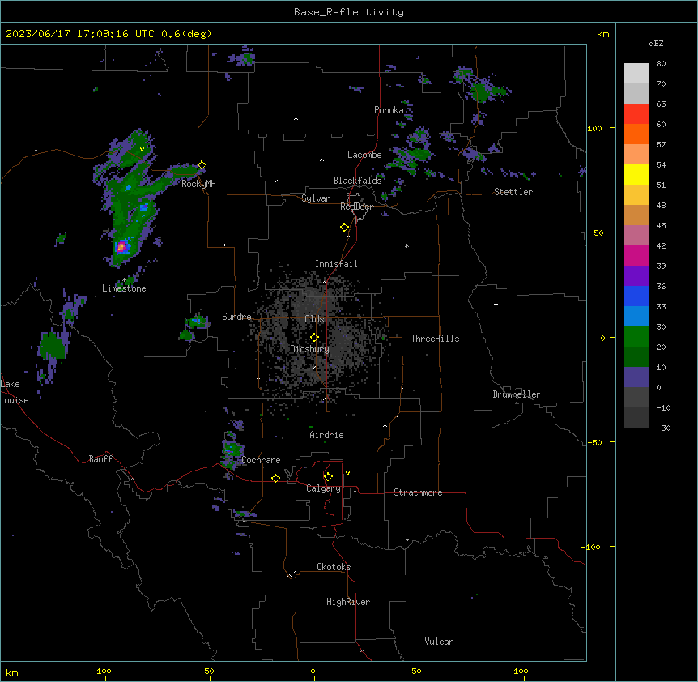Pick the bright green 20–30 dBZ swatch

click(x=636, y=337)
